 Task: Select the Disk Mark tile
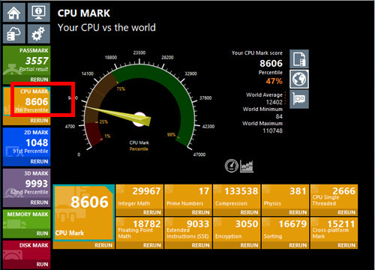click(x=27, y=250)
